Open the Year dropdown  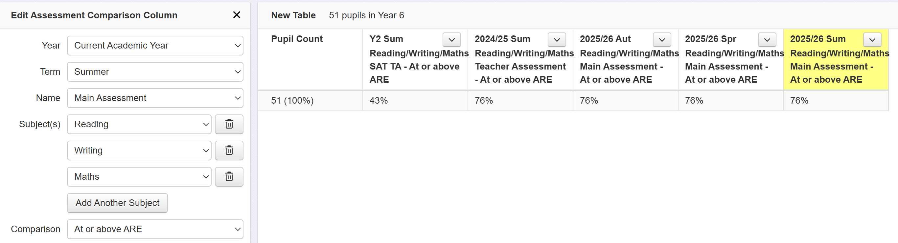[155, 46]
